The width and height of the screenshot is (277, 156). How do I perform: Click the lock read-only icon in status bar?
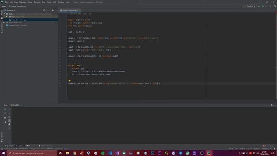coord(271,149)
